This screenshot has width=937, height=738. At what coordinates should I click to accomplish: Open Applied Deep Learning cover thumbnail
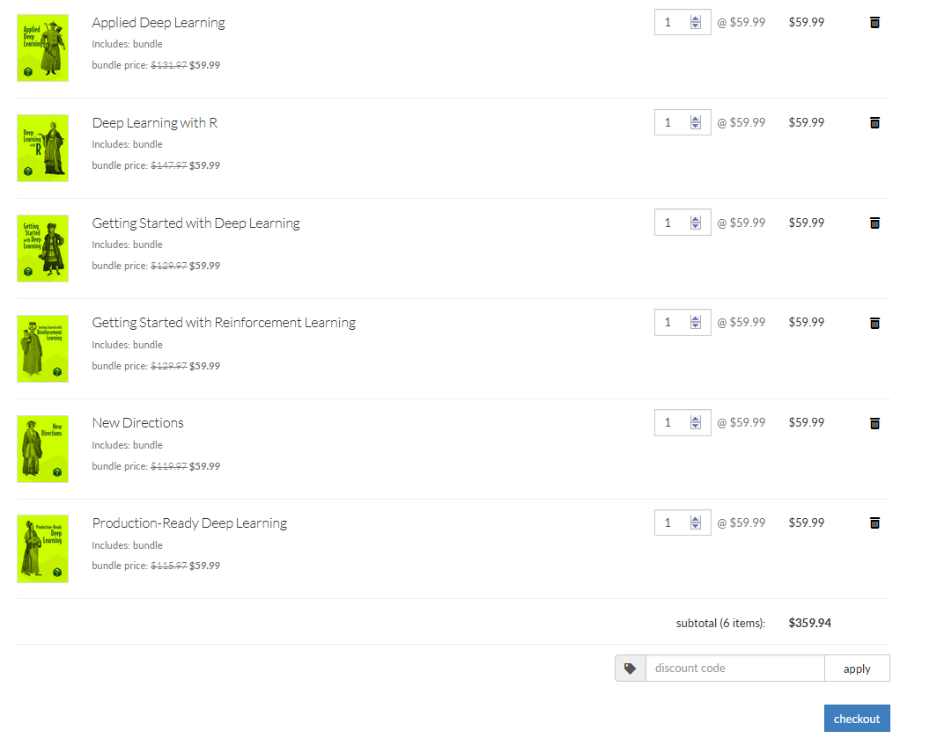42,47
